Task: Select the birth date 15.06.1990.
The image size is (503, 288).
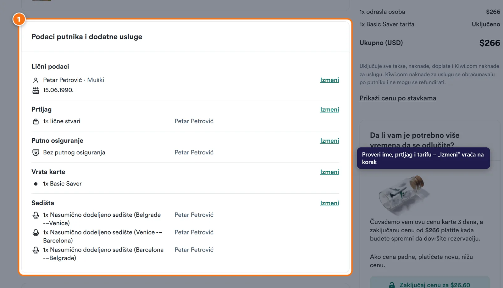Action: (58, 90)
